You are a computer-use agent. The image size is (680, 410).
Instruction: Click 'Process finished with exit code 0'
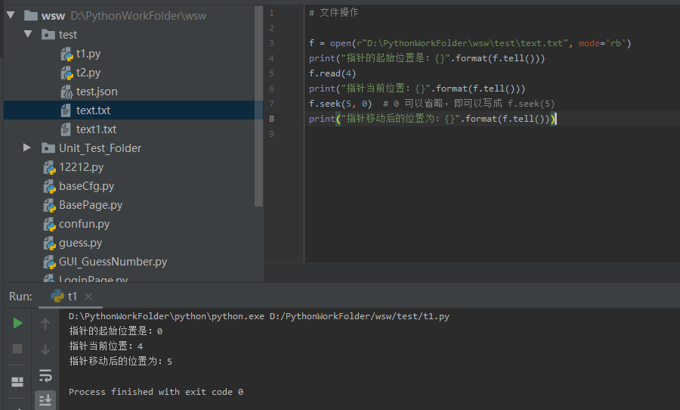(x=156, y=392)
